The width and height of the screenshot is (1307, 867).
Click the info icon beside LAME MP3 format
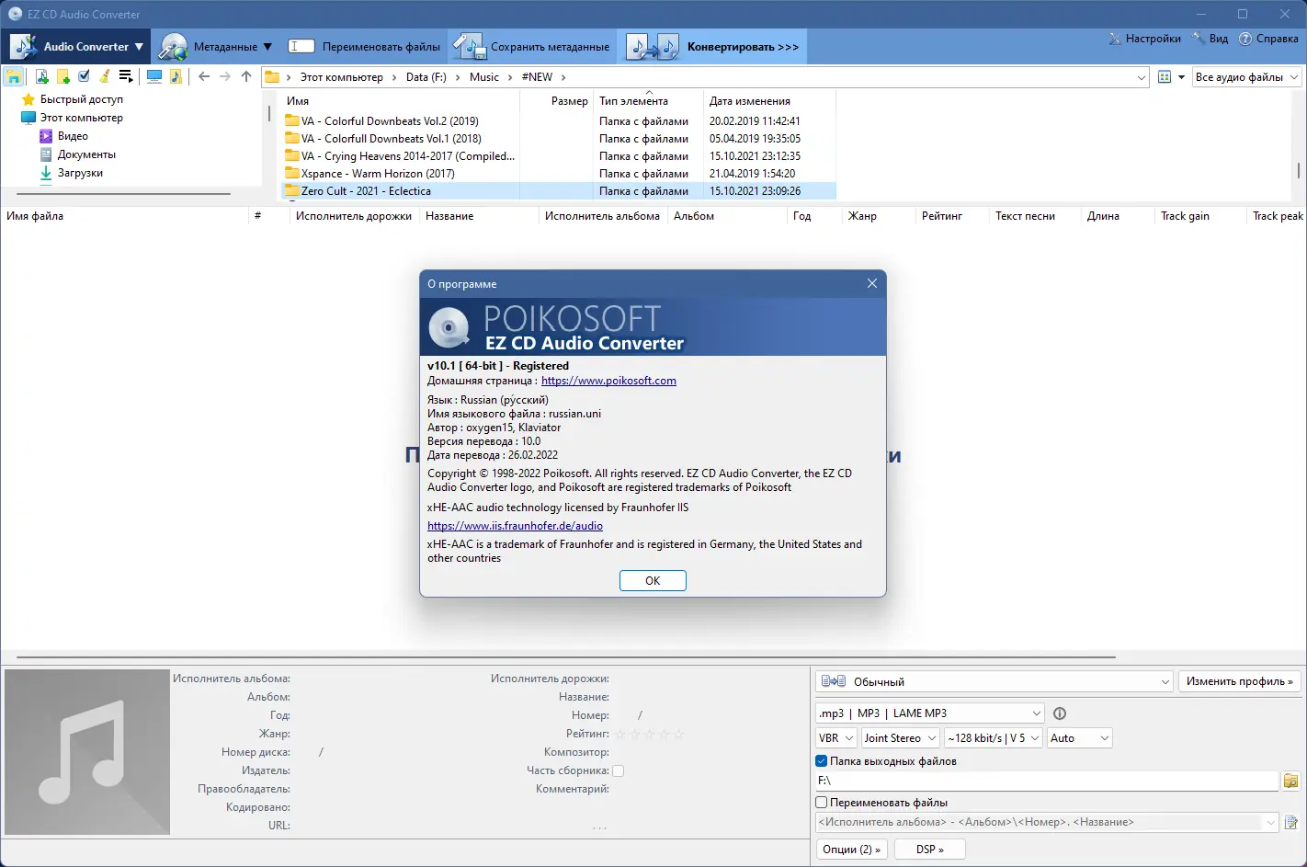tap(1060, 713)
